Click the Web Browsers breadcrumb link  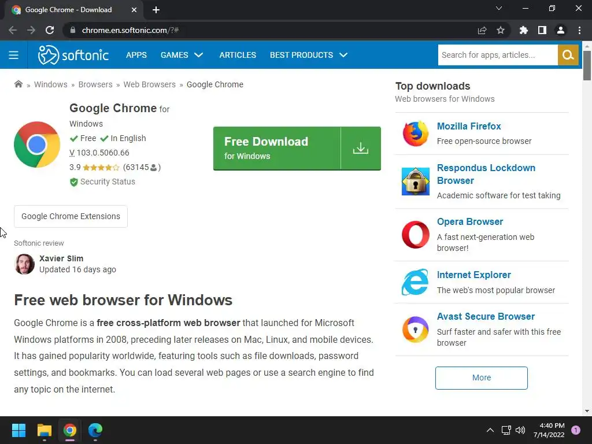pyautogui.click(x=150, y=84)
